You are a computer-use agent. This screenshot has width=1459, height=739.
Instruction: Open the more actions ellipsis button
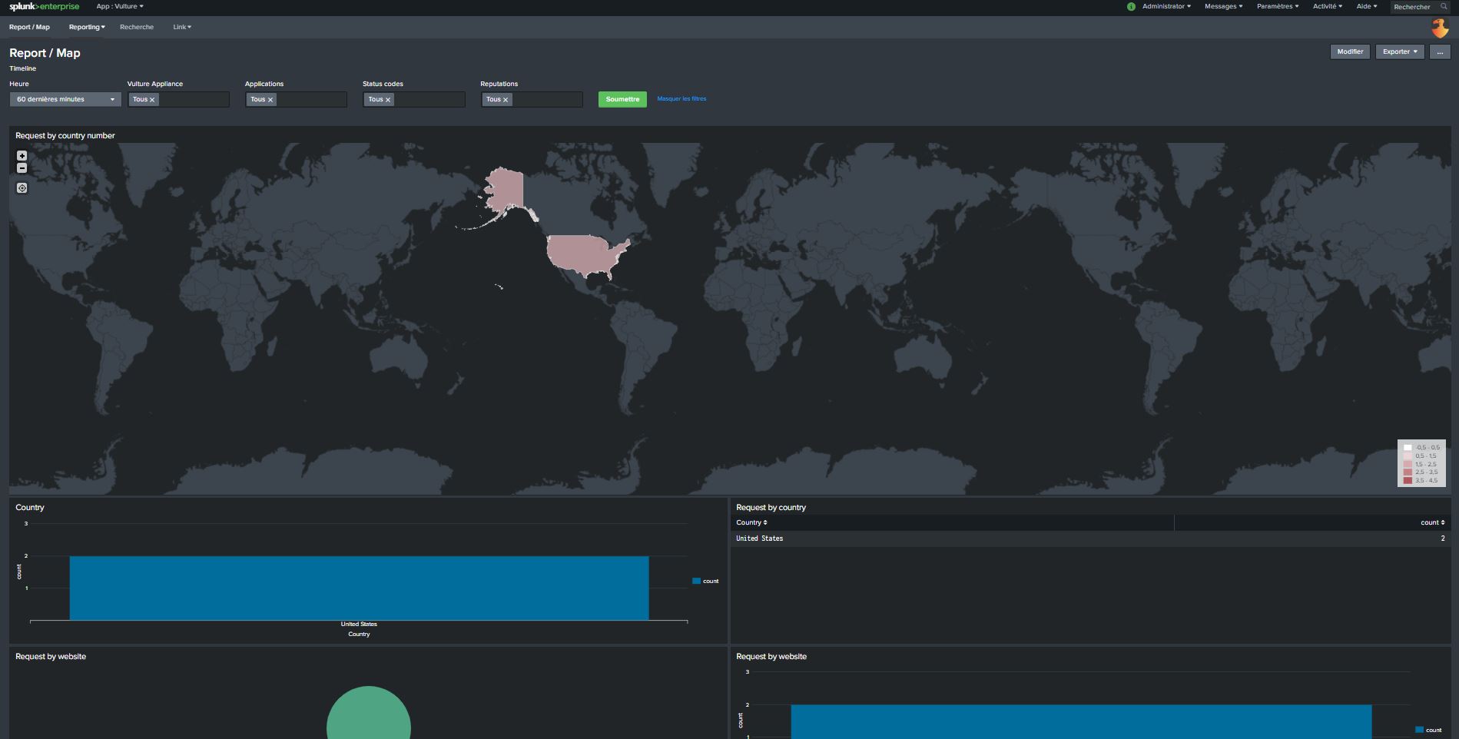point(1440,51)
